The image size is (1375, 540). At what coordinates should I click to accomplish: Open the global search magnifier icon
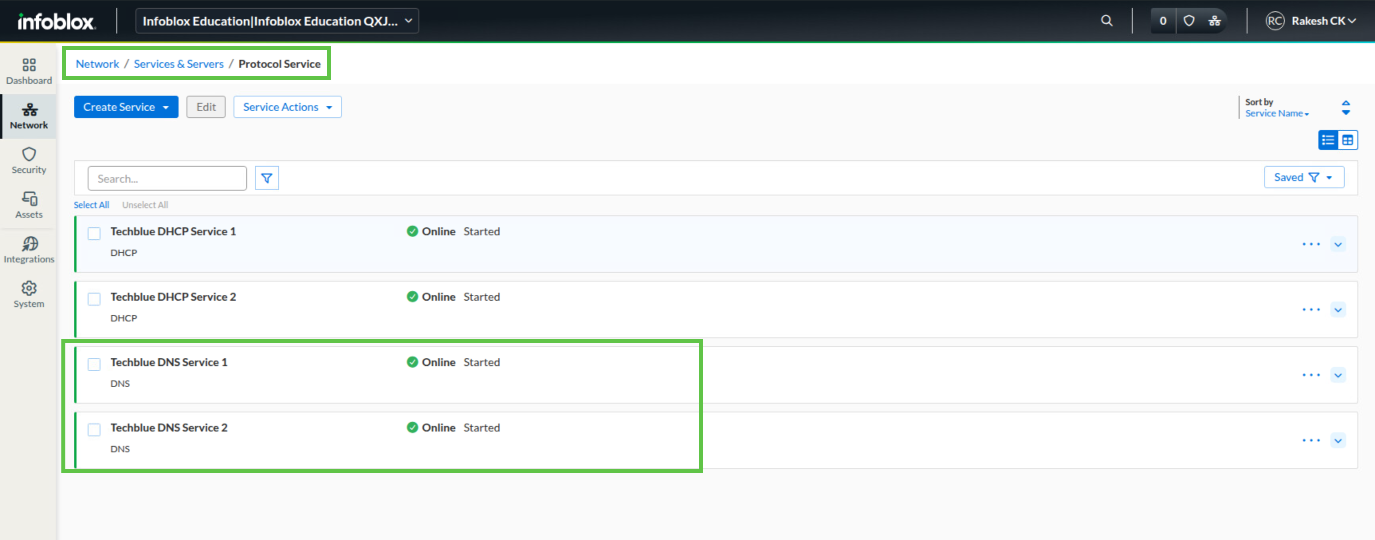coord(1106,21)
